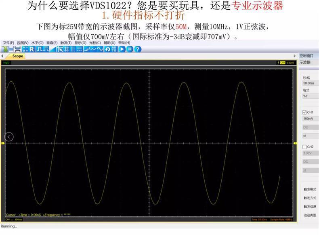
Task: Open the 水平(O) menu
Action: (38, 43)
